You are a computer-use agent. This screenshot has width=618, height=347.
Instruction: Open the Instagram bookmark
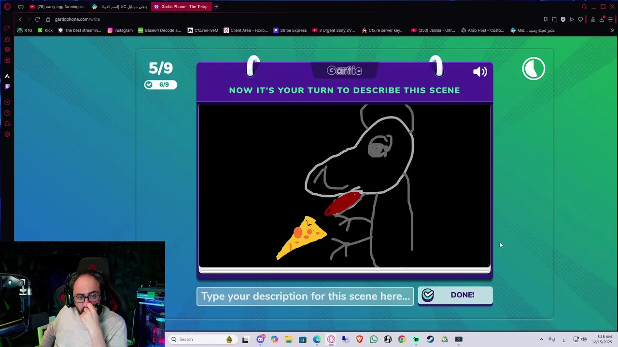(120, 30)
